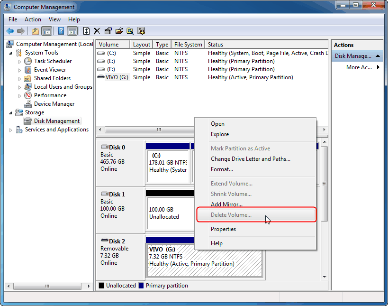Show or hide the Action pane icon
The width and height of the screenshot is (388, 306).
(72, 31)
